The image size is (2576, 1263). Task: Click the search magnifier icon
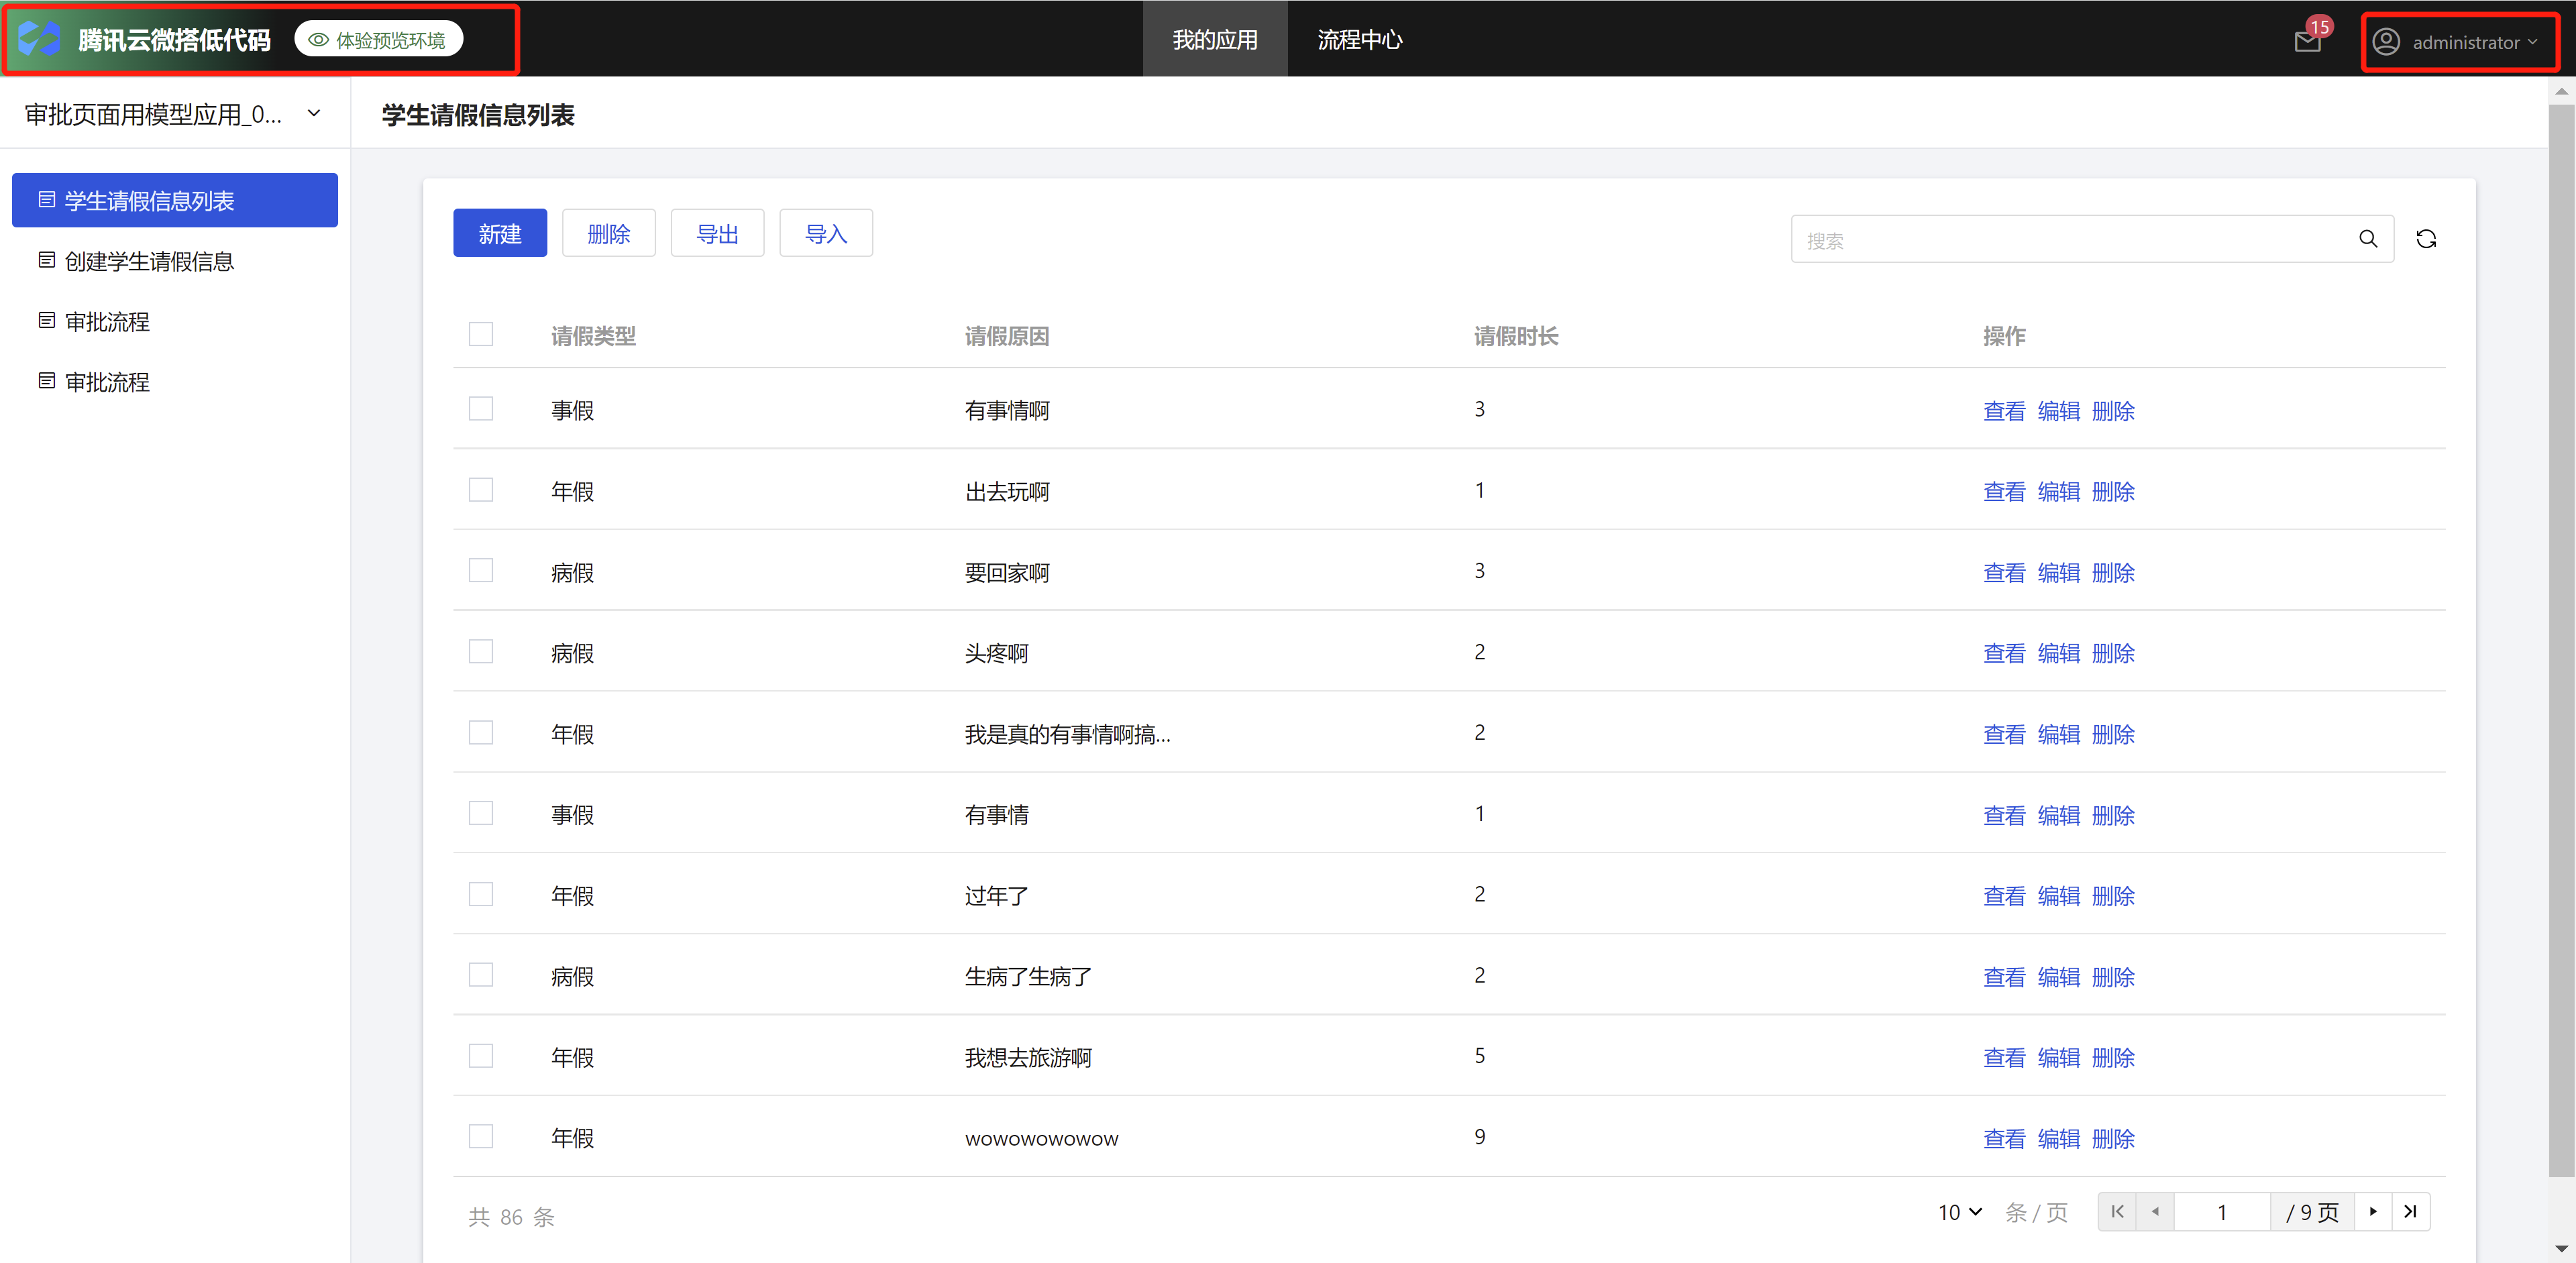pyautogui.click(x=2367, y=239)
